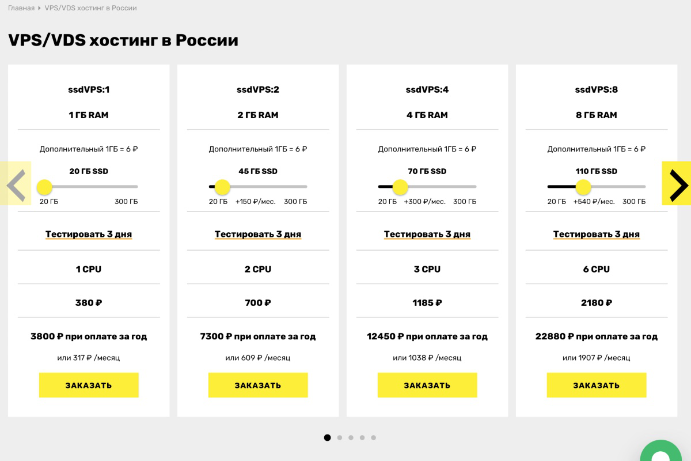This screenshot has height=461, width=691.
Task: Click the ssdVPS:2 SSD slider handle
Action: coord(222,187)
